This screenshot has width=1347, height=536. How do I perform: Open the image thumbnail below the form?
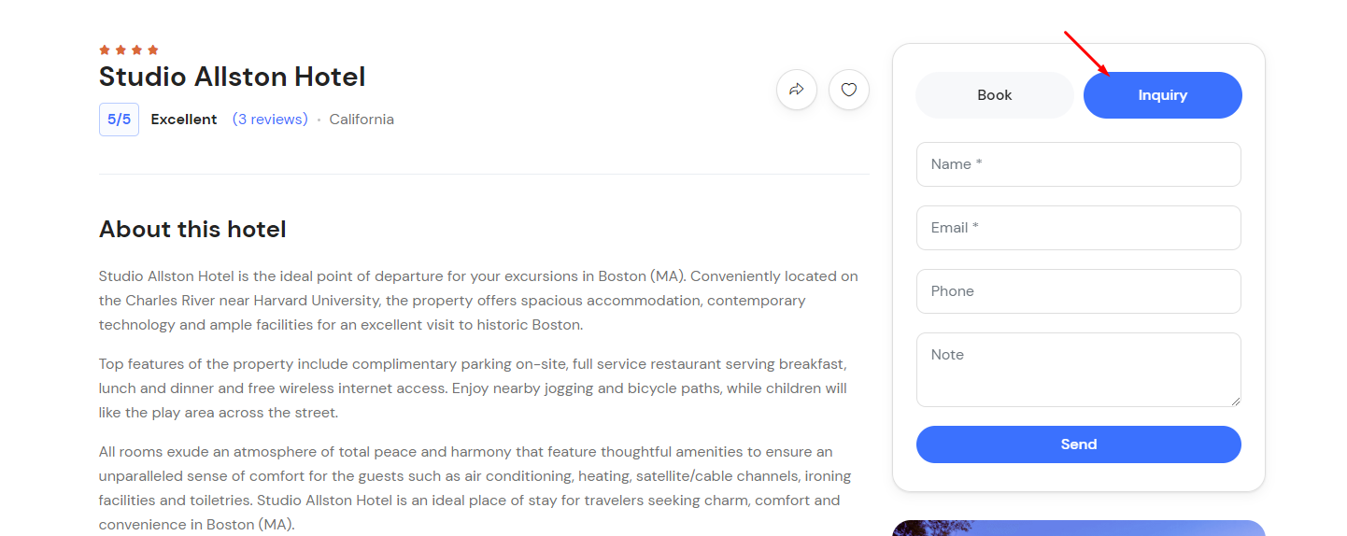tap(1079, 529)
